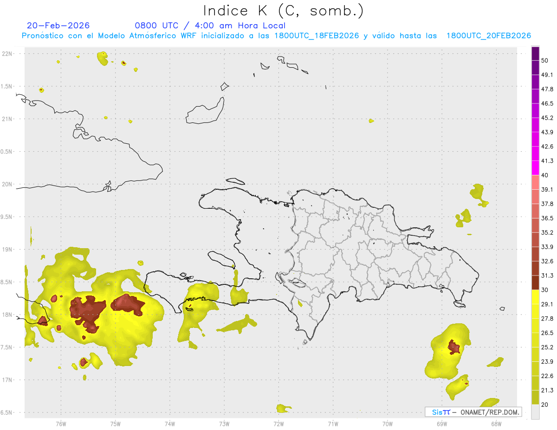Select the '27.8' legend value
This screenshot has width=557, height=430.
pos(547,319)
